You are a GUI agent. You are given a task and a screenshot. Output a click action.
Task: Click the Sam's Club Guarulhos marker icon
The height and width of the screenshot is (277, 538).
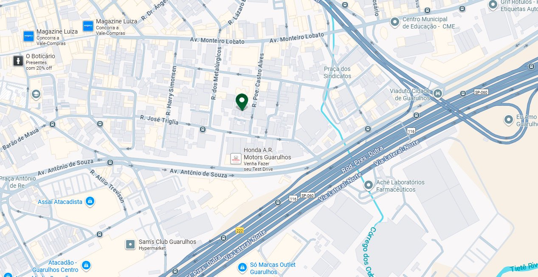pos(130,244)
